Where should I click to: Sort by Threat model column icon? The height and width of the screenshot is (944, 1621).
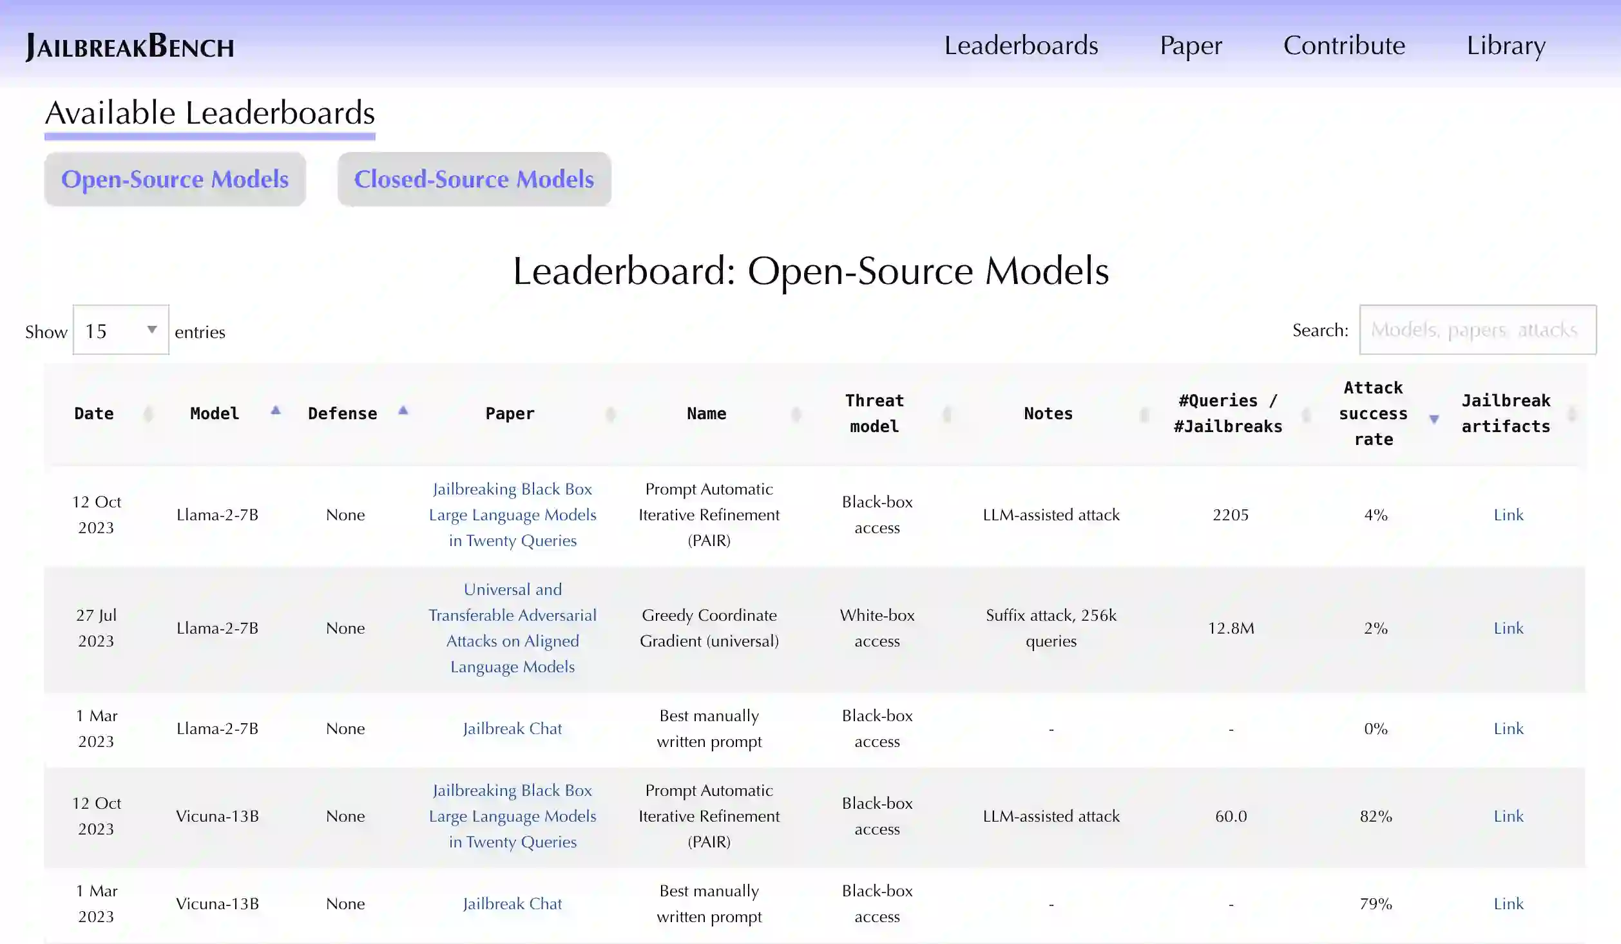pos(947,413)
